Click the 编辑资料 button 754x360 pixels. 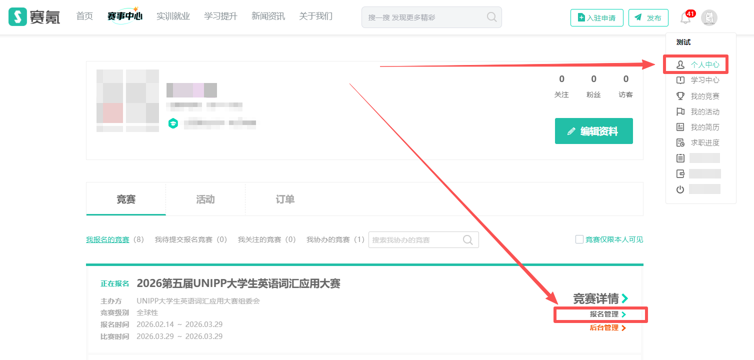(x=593, y=131)
